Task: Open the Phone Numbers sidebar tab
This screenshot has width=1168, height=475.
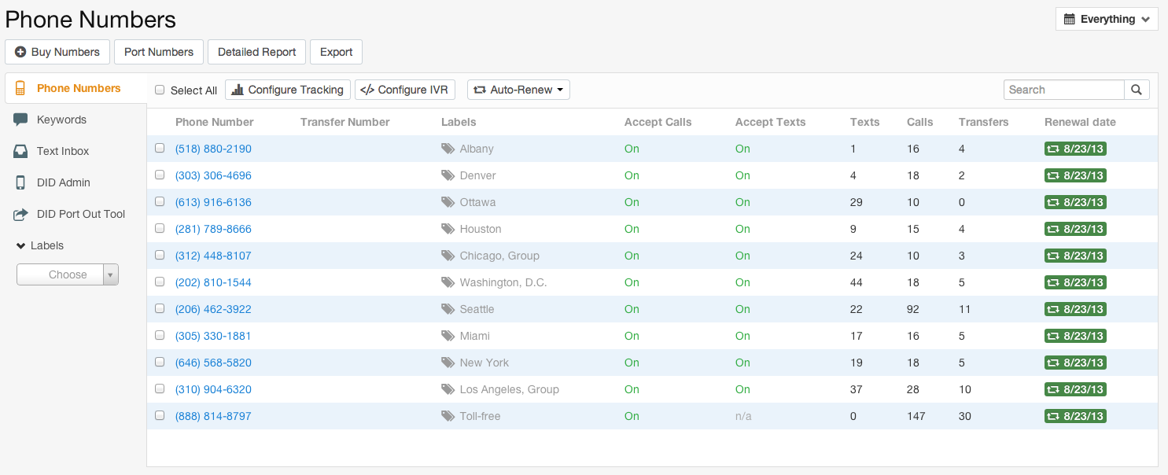Action: (78, 88)
